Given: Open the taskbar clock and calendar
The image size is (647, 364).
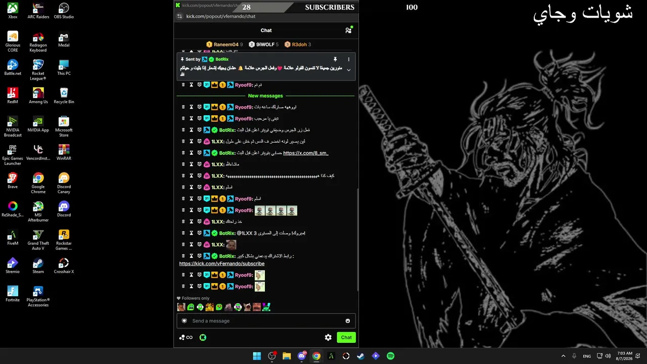Looking at the screenshot, I should 625,356.
